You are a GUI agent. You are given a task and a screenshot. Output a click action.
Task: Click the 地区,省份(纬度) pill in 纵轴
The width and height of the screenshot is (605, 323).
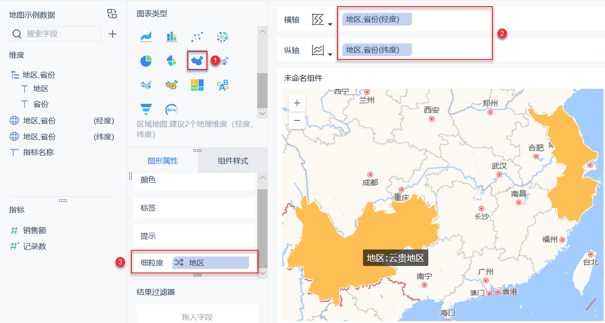click(377, 50)
